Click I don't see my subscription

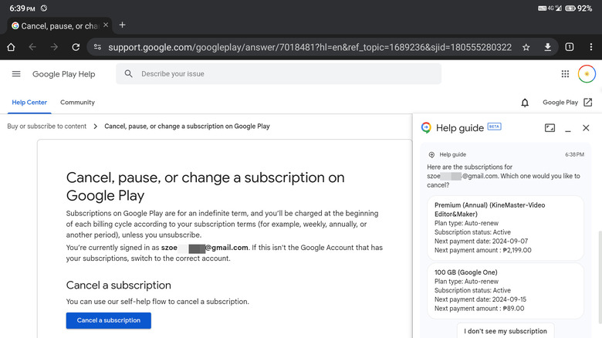(x=506, y=331)
